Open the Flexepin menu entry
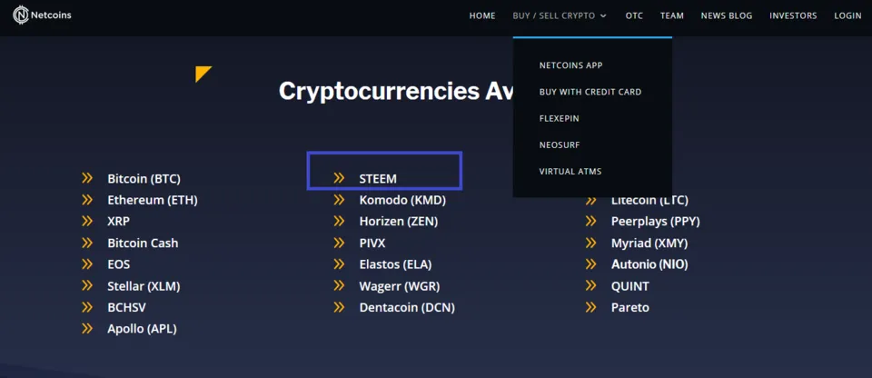 [559, 118]
